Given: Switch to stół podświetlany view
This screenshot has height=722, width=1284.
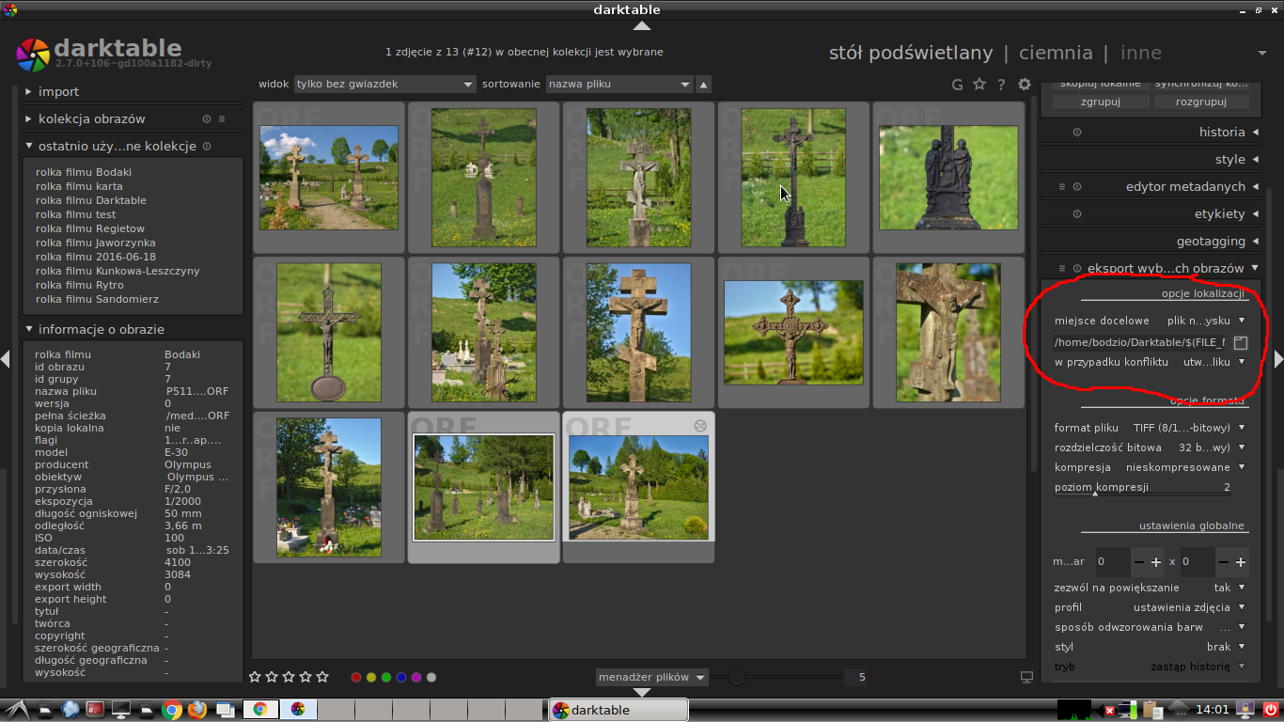Looking at the screenshot, I should (x=911, y=53).
